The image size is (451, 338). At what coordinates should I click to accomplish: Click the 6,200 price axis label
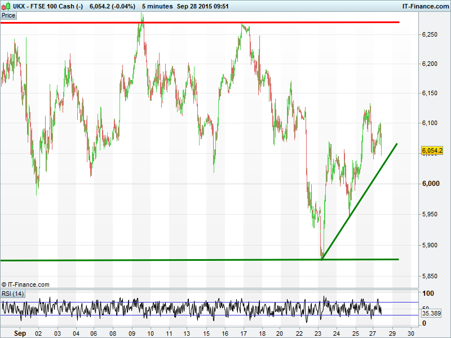point(430,64)
